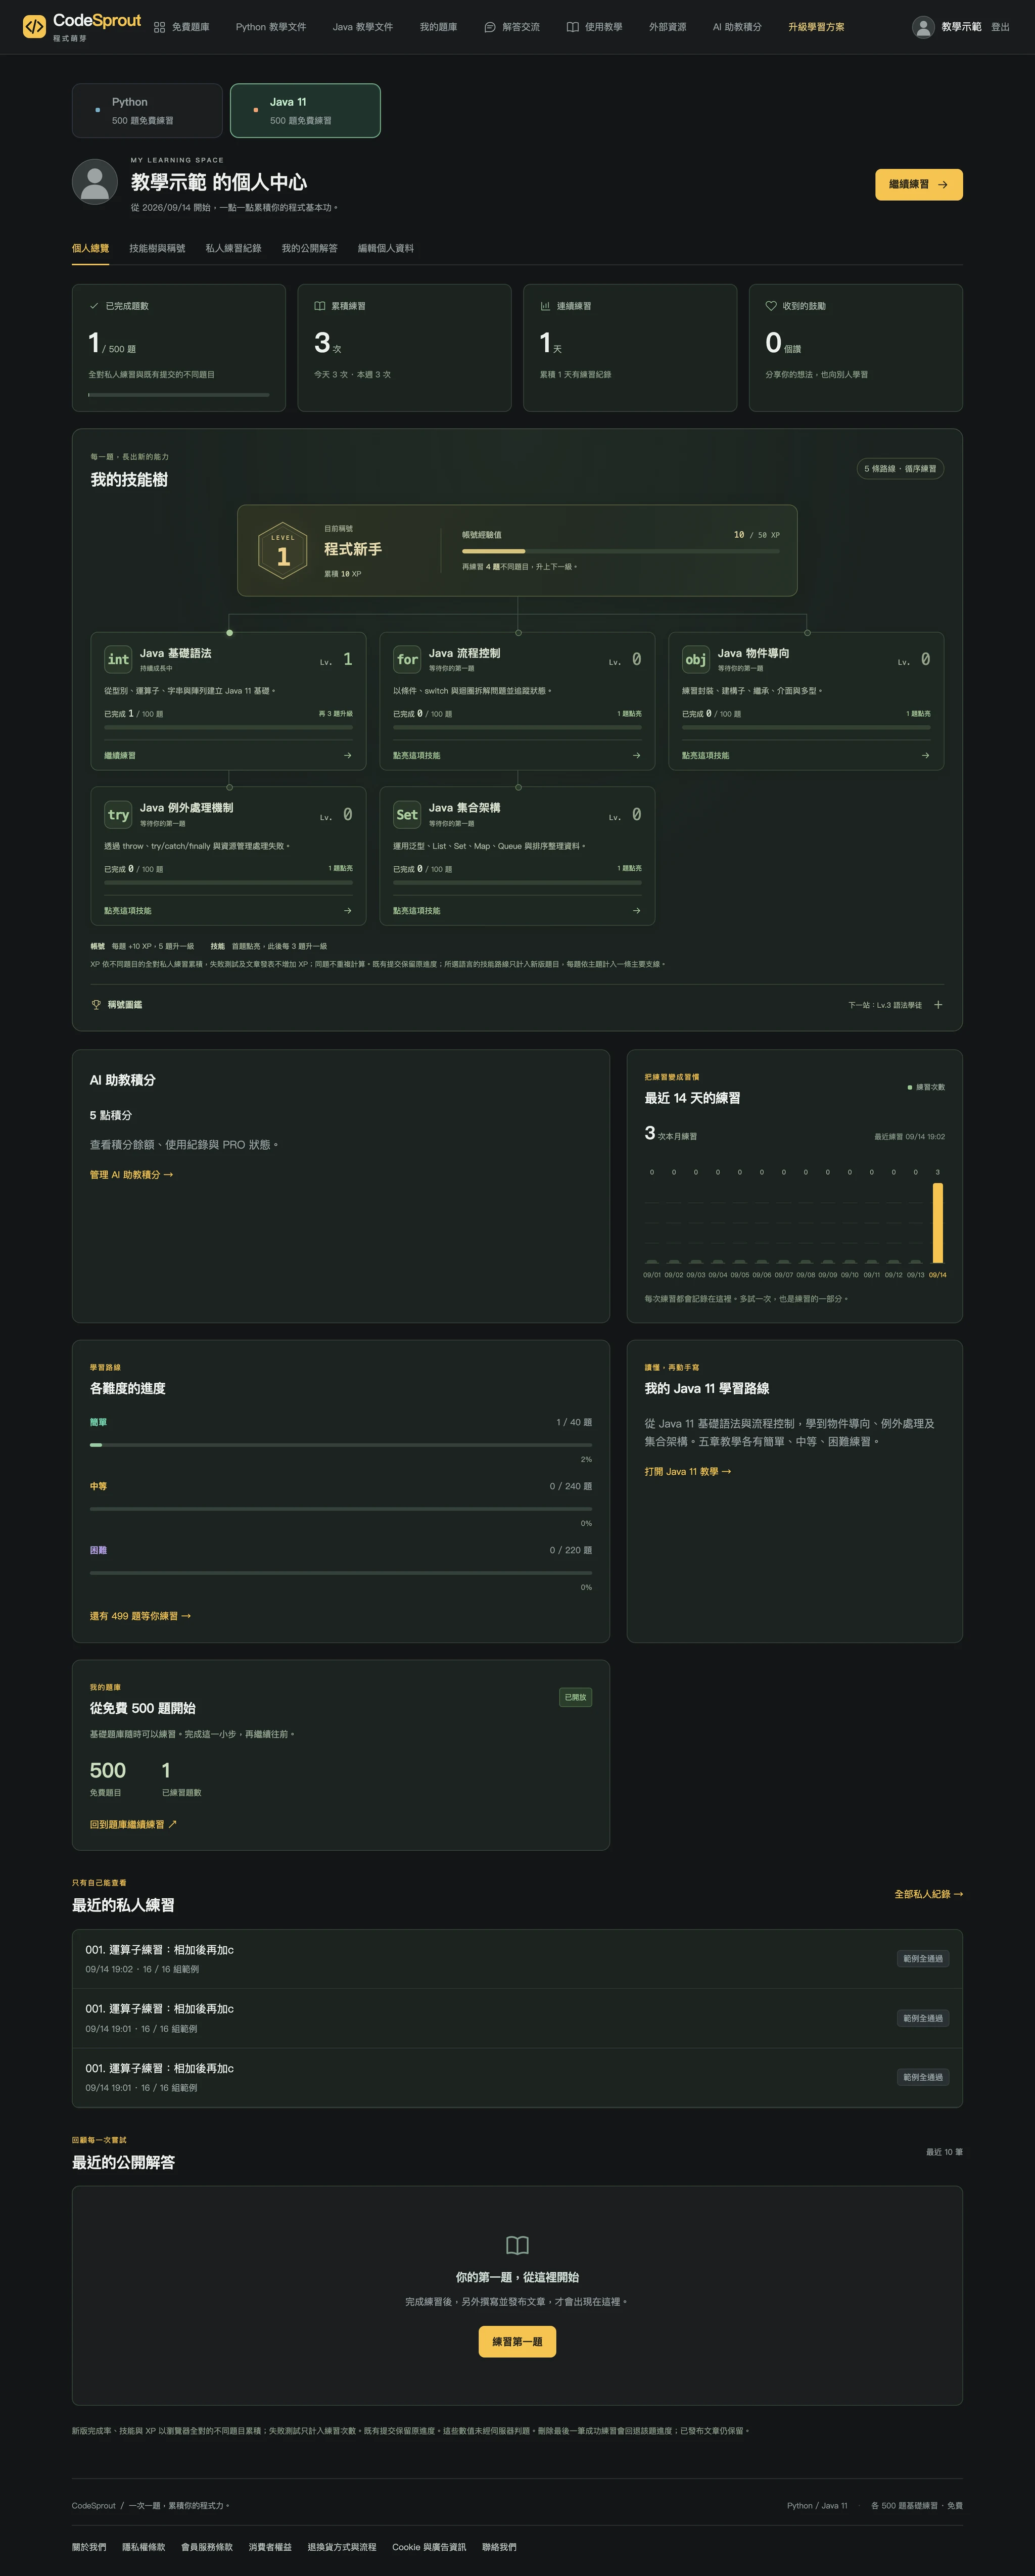Select the try Java 例外處理機制 icon

click(x=118, y=814)
